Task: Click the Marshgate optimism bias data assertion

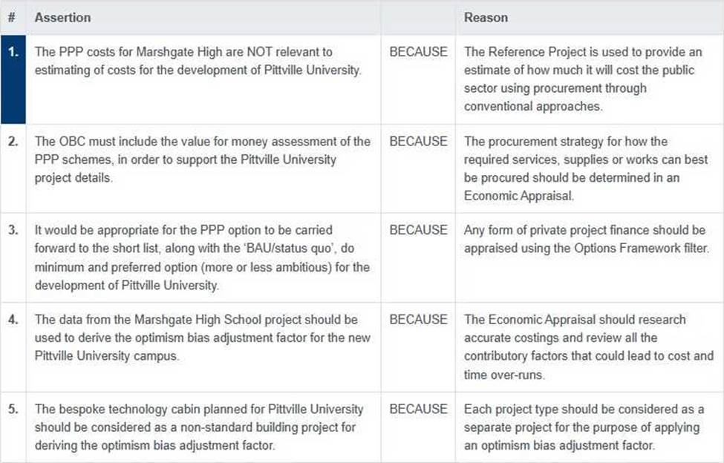Action: pyautogui.click(x=202, y=338)
